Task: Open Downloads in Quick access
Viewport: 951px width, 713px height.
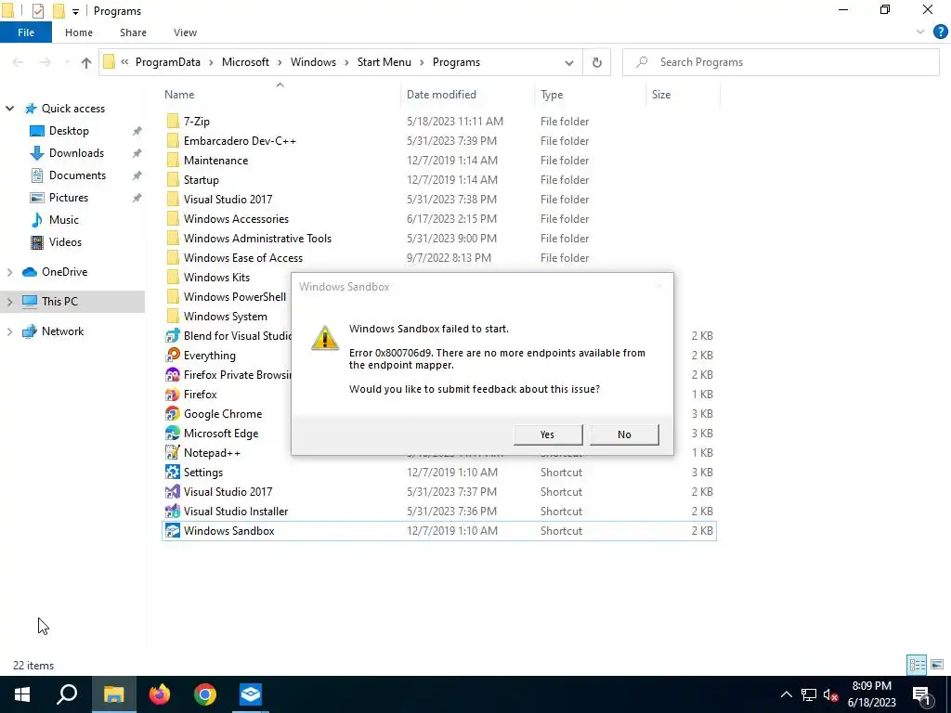Action: 76,153
